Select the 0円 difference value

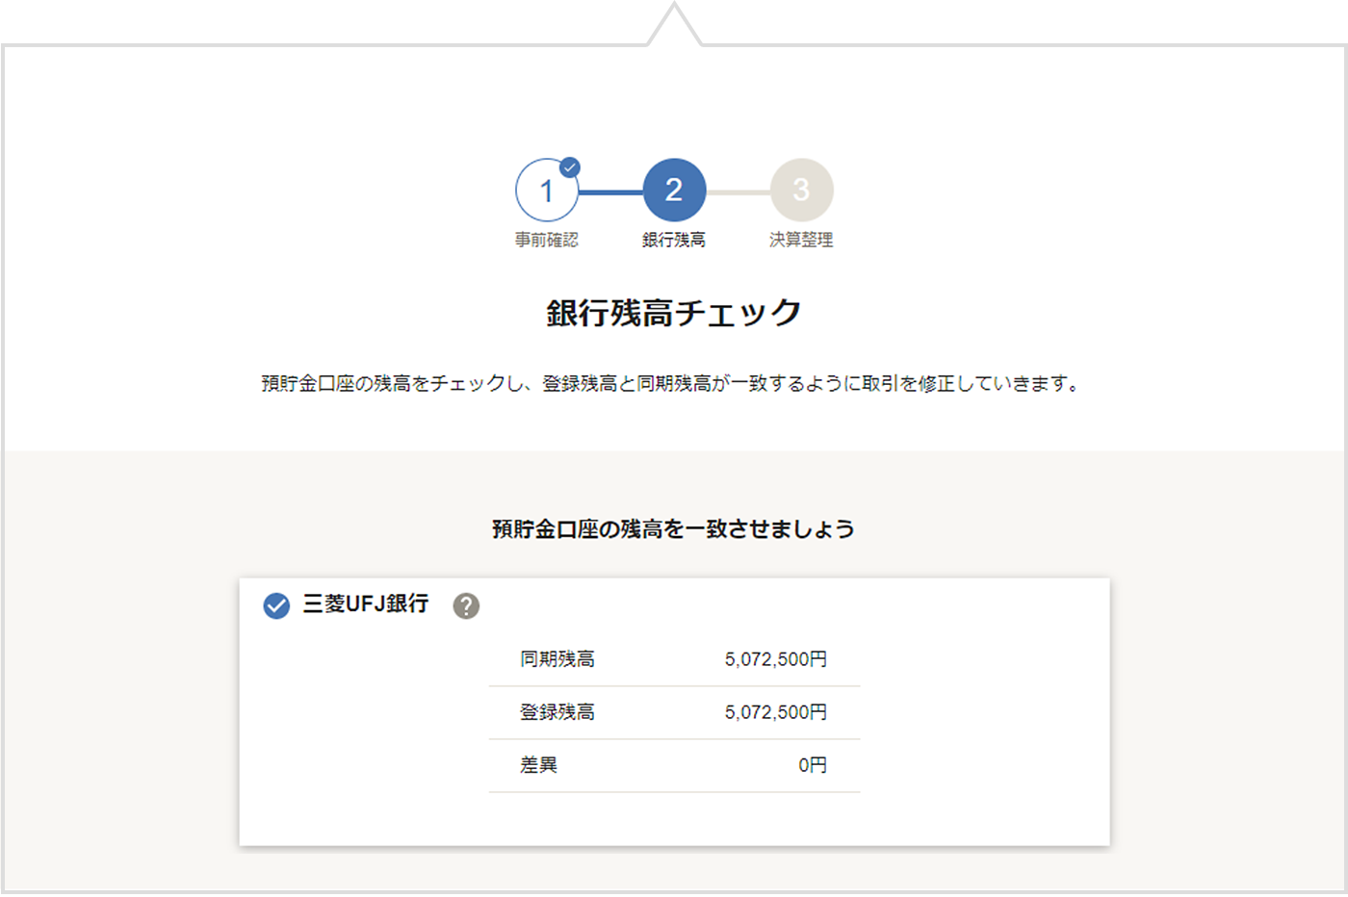pyautogui.click(x=812, y=765)
